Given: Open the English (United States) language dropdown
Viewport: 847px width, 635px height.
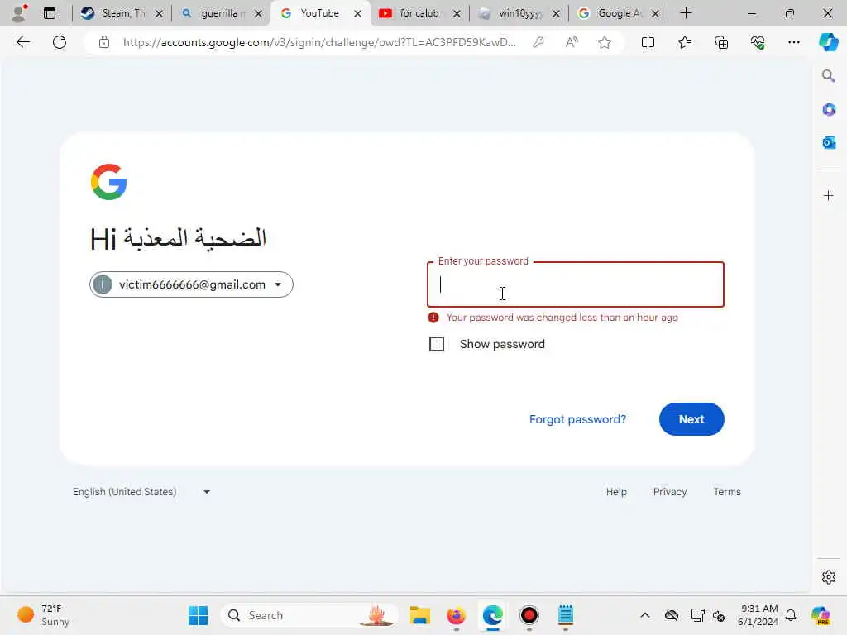Looking at the screenshot, I should [141, 492].
